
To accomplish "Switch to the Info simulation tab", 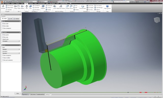I will 10,19.
